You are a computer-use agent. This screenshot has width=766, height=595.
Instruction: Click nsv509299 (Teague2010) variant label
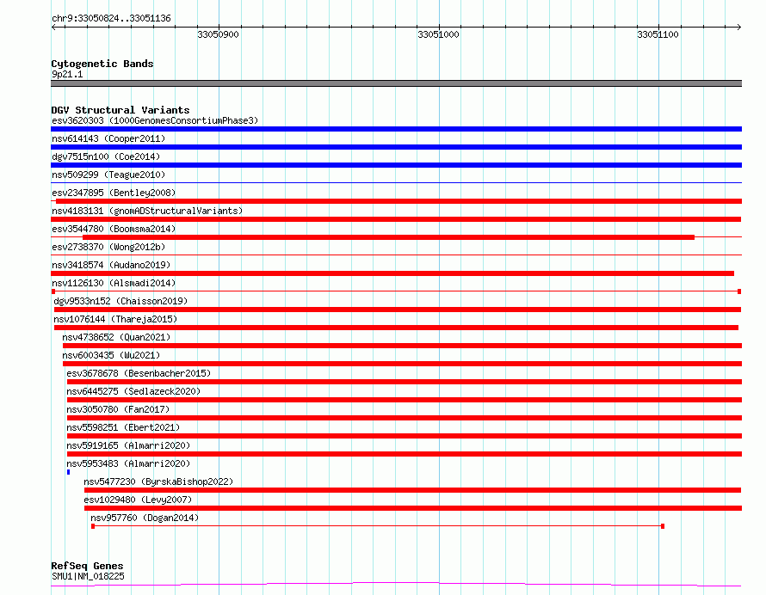click(108, 175)
